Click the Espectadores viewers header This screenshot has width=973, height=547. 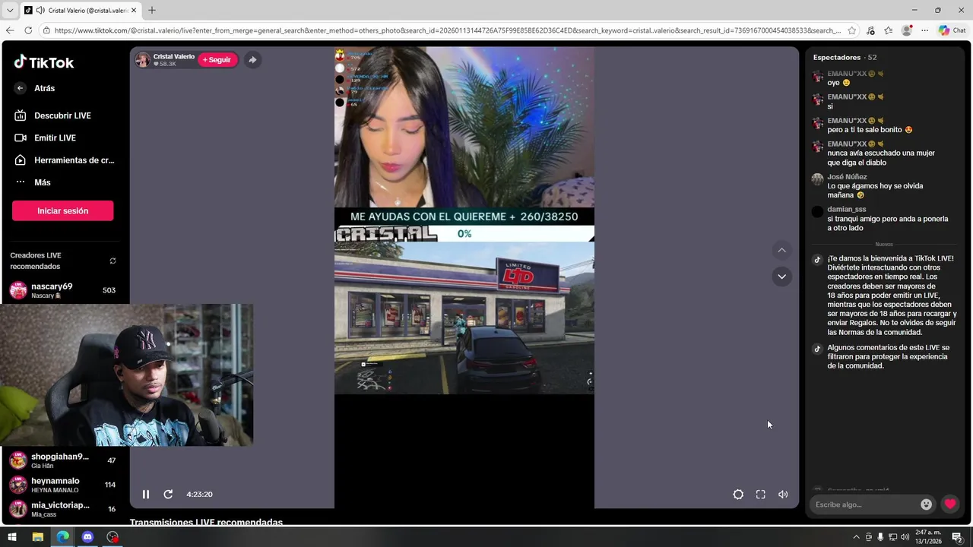(845, 58)
